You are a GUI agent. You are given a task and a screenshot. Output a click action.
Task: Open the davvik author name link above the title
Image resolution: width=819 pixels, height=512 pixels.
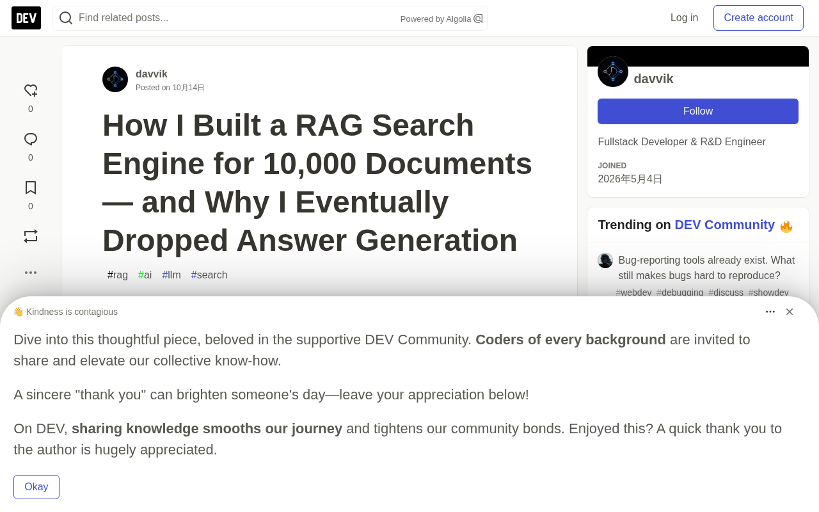(152, 74)
